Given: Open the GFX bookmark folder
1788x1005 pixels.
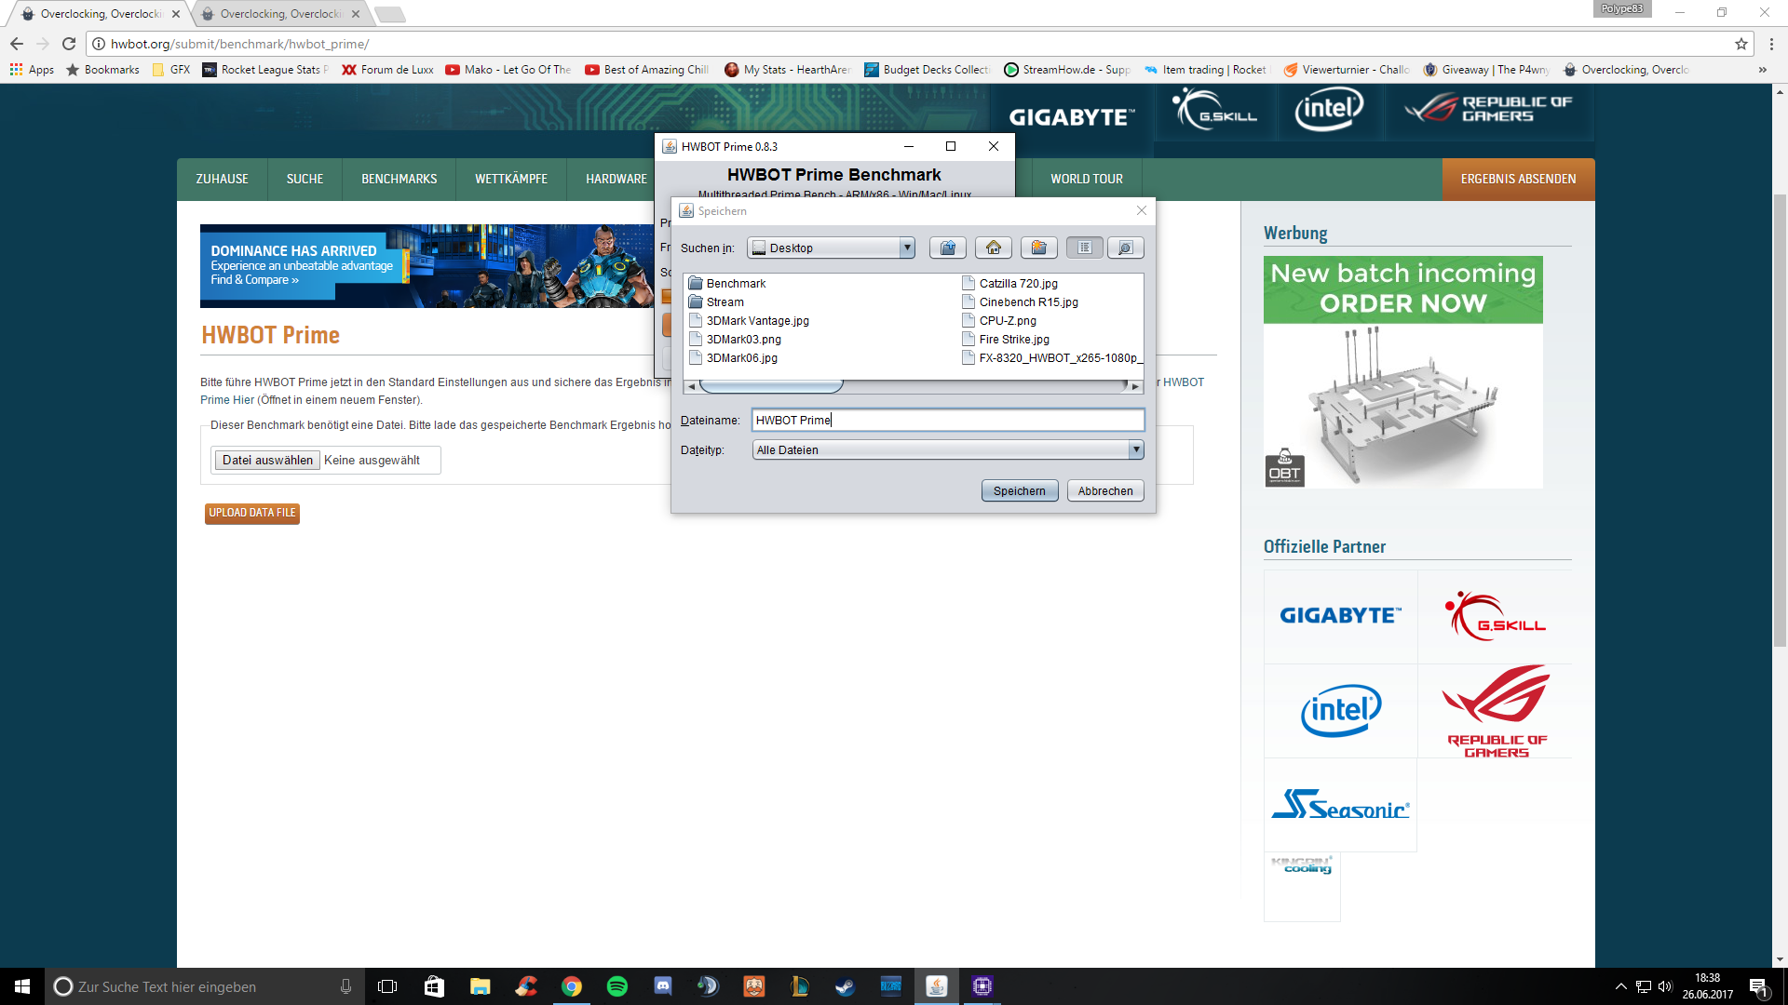Looking at the screenshot, I should [171, 70].
